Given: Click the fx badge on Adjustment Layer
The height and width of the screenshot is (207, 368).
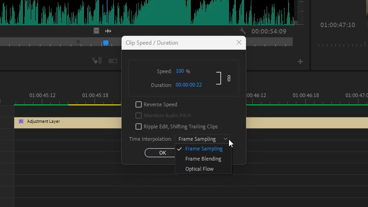Looking at the screenshot, I should pyautogui.click(x=21, y=121).
